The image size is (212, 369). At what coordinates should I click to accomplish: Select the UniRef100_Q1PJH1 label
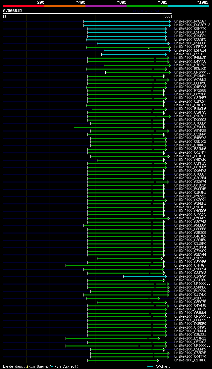[x=190, y=192]
